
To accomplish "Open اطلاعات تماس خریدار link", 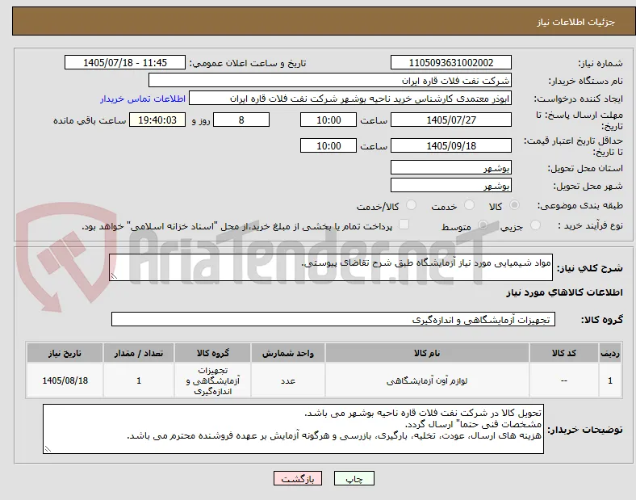I will [x=143, y=99].
